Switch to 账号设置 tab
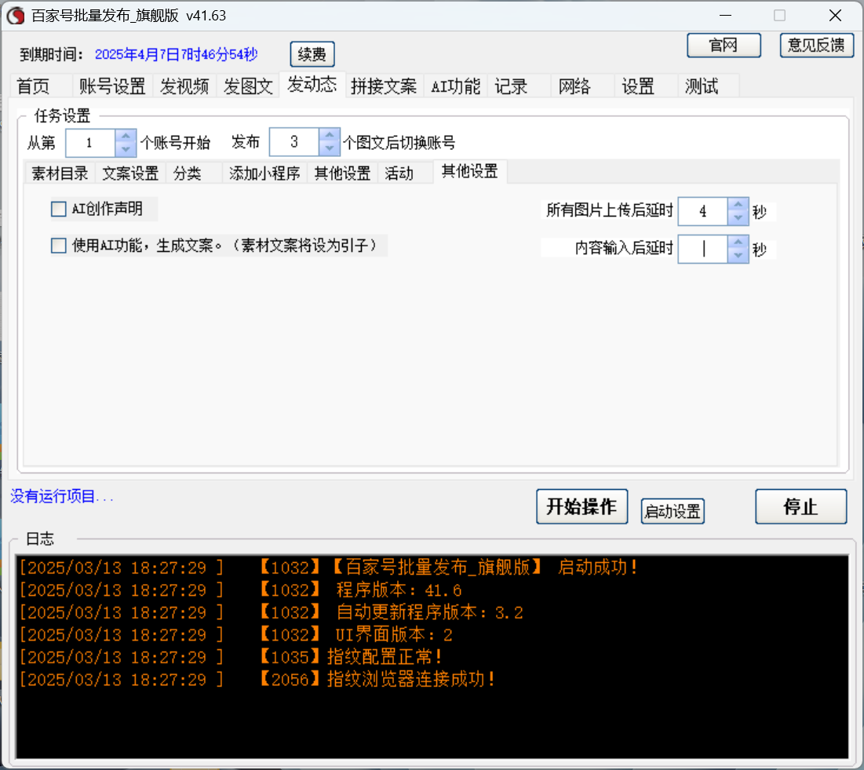The image size is (864, 770). click(112, 86)
